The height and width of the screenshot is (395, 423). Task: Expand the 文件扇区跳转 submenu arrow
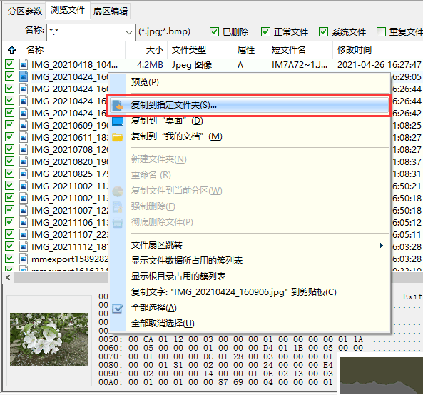381,245
